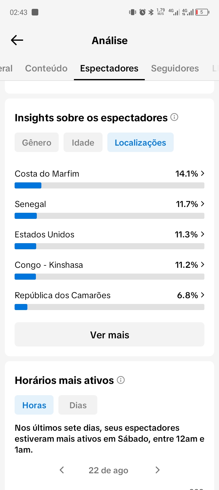
Task: Tap the alarm clock status icon
Action: pyautogui.click(x=142, y=12)
